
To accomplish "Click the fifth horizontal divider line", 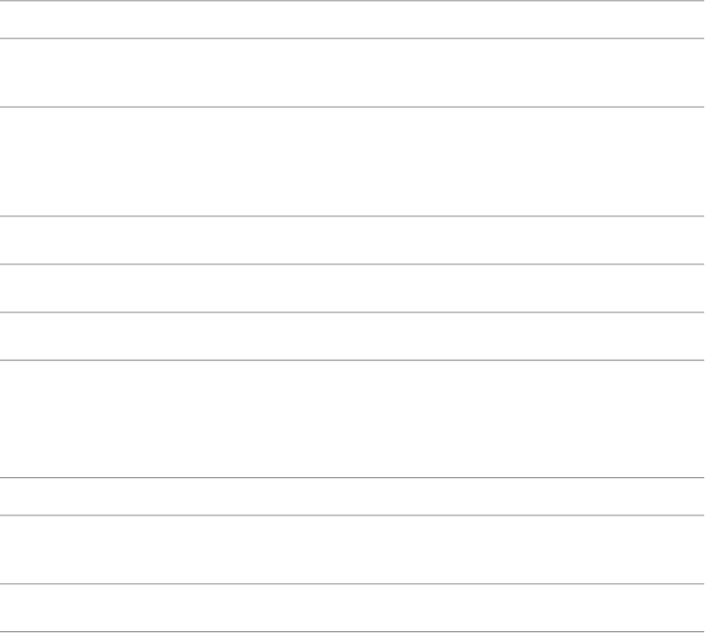I will pos(352,264).
